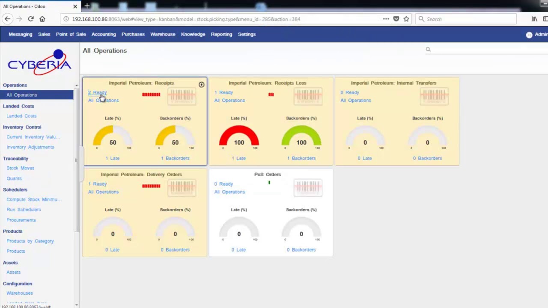
Task: Click 0 Ready on PoS Orders card
Action: (223, 184)
